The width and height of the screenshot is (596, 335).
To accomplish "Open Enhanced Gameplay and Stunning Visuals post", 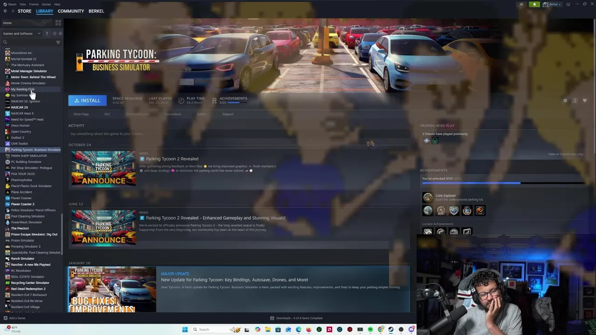I will click(x=215, y=218).
